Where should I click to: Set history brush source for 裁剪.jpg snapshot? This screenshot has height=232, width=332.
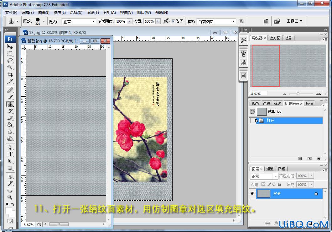pyautogui.click(x=252, y=112)
